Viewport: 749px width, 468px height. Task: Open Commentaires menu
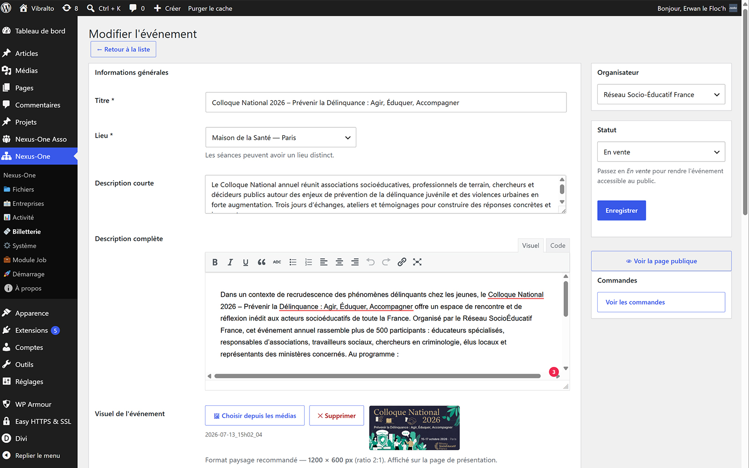click(x=39, y=105)
